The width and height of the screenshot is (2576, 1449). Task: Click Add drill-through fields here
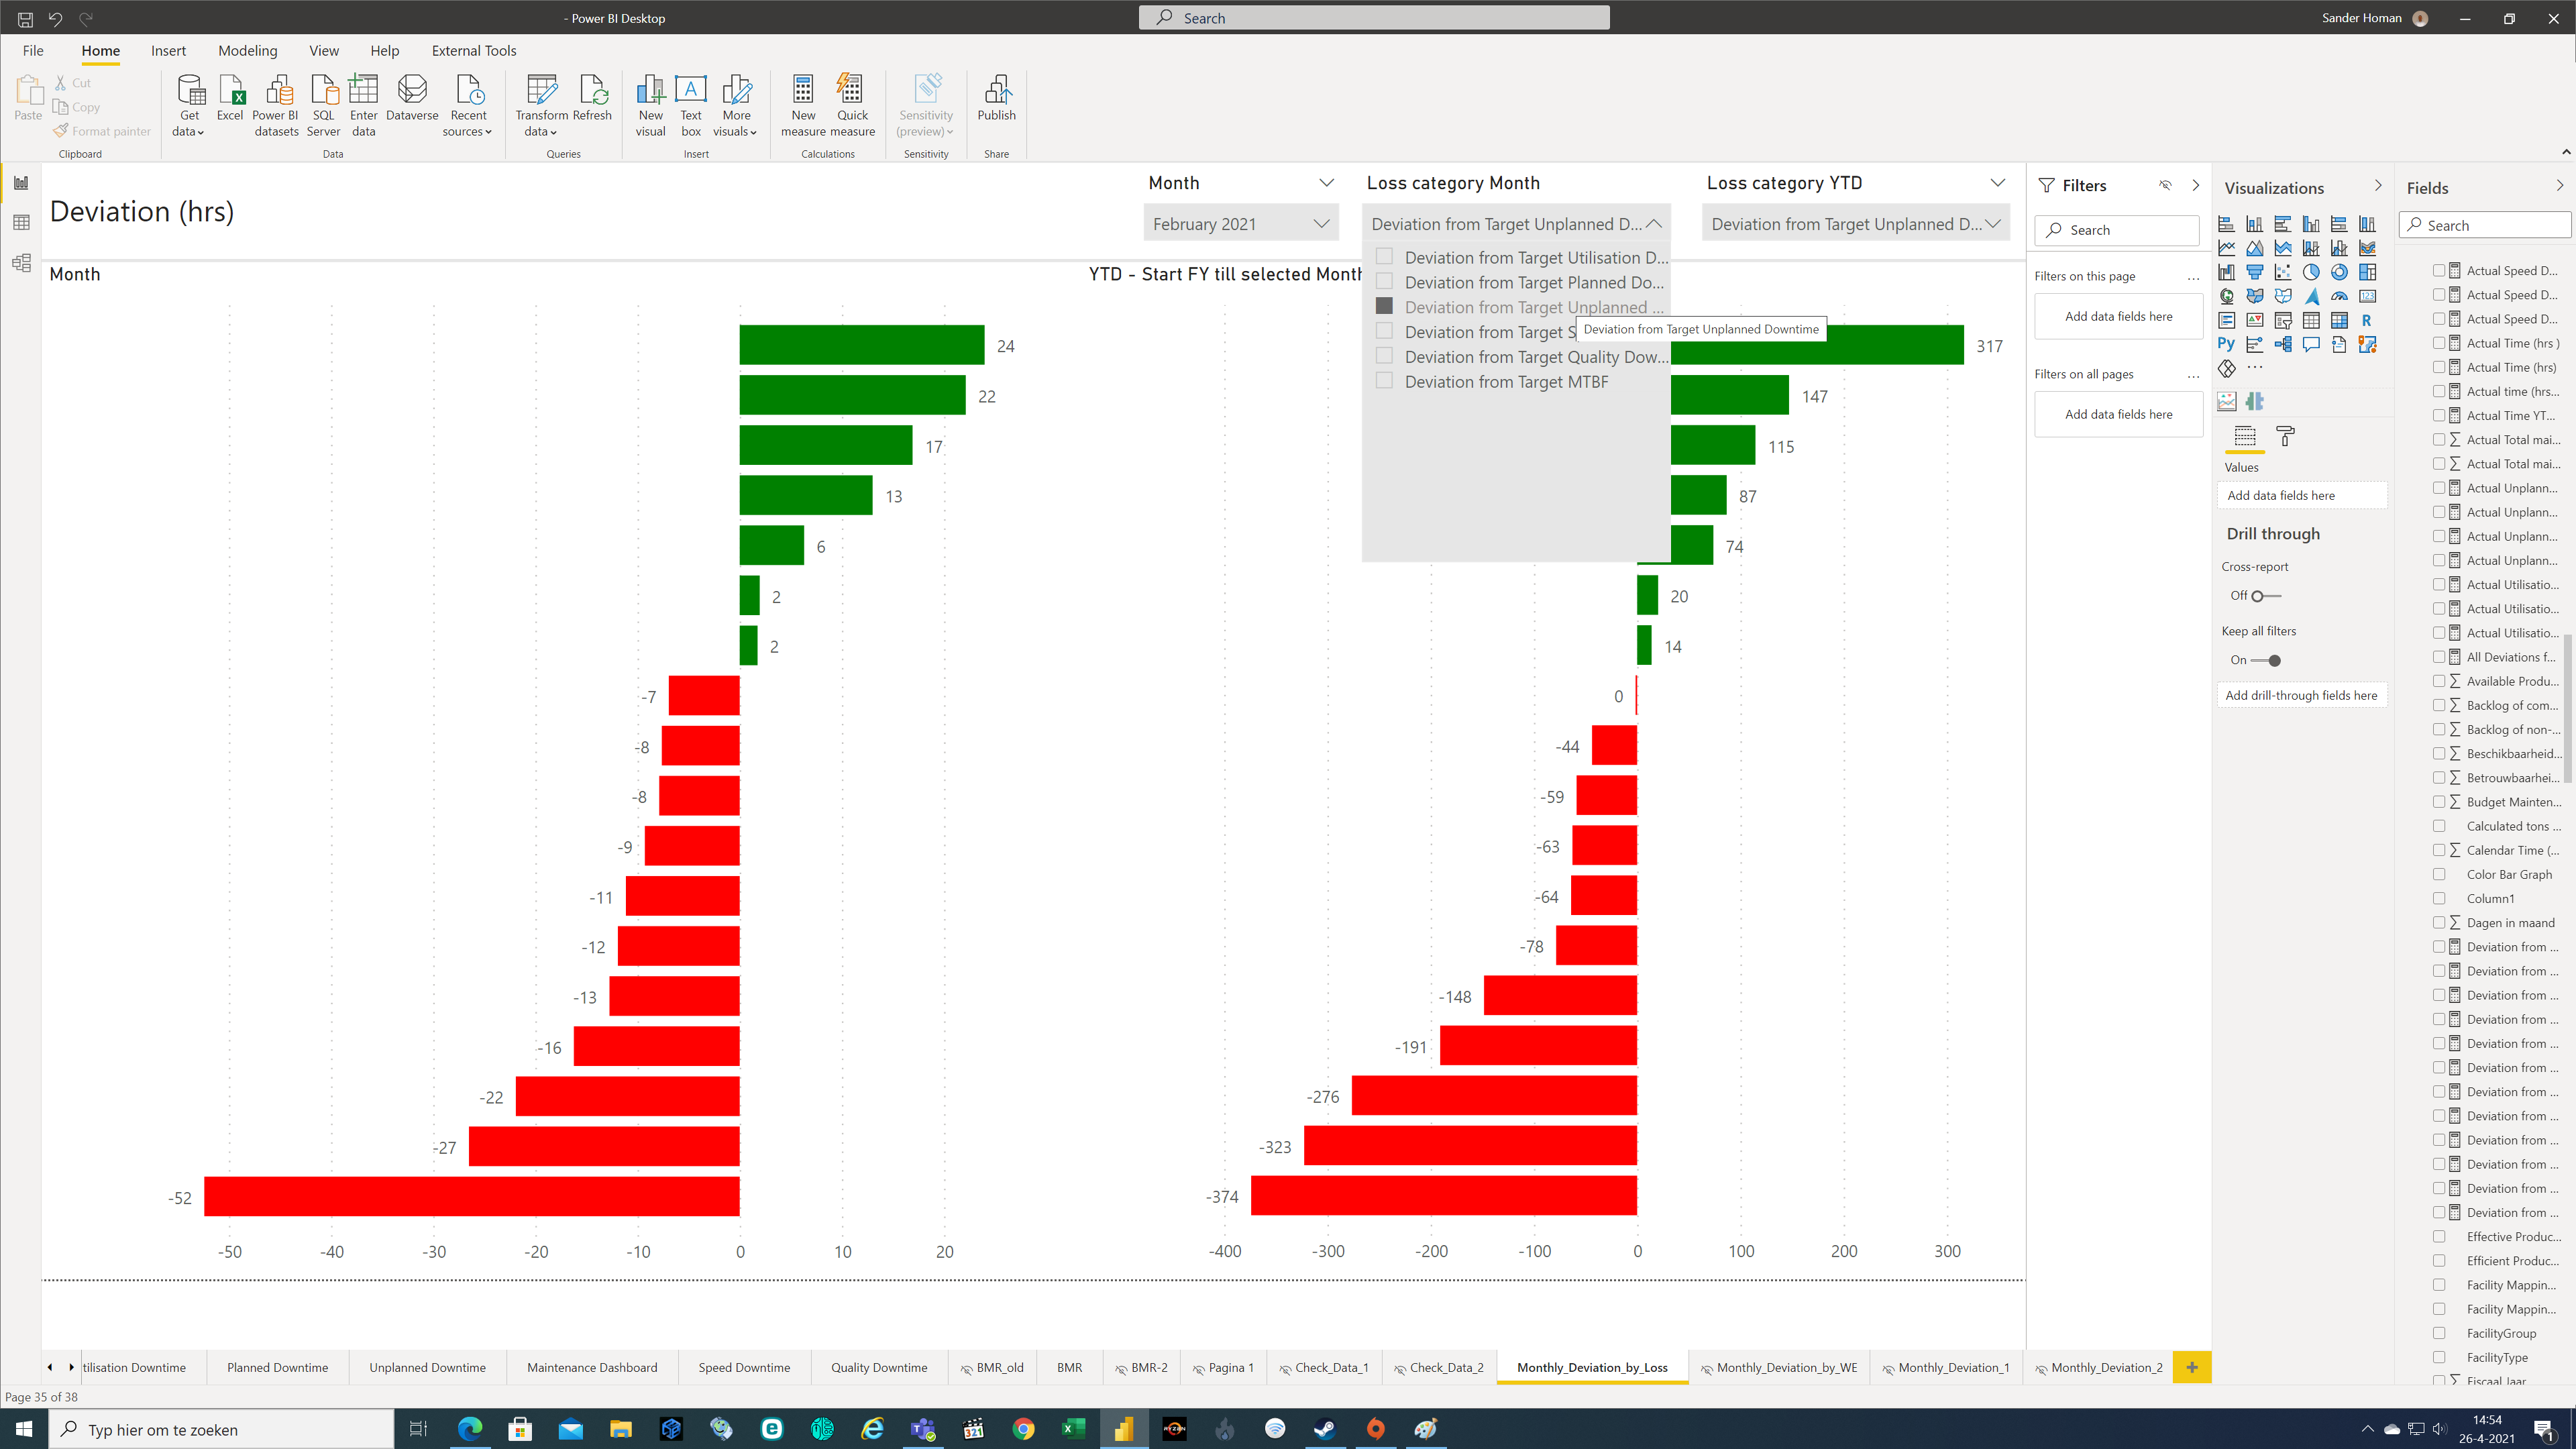2301,695
